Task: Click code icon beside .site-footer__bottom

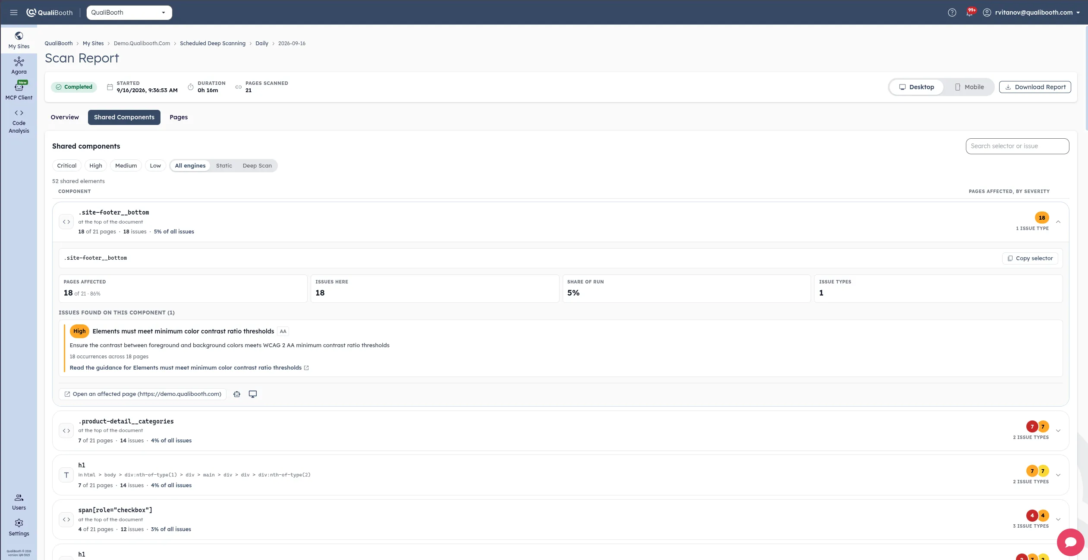Action: pos(66,222)
